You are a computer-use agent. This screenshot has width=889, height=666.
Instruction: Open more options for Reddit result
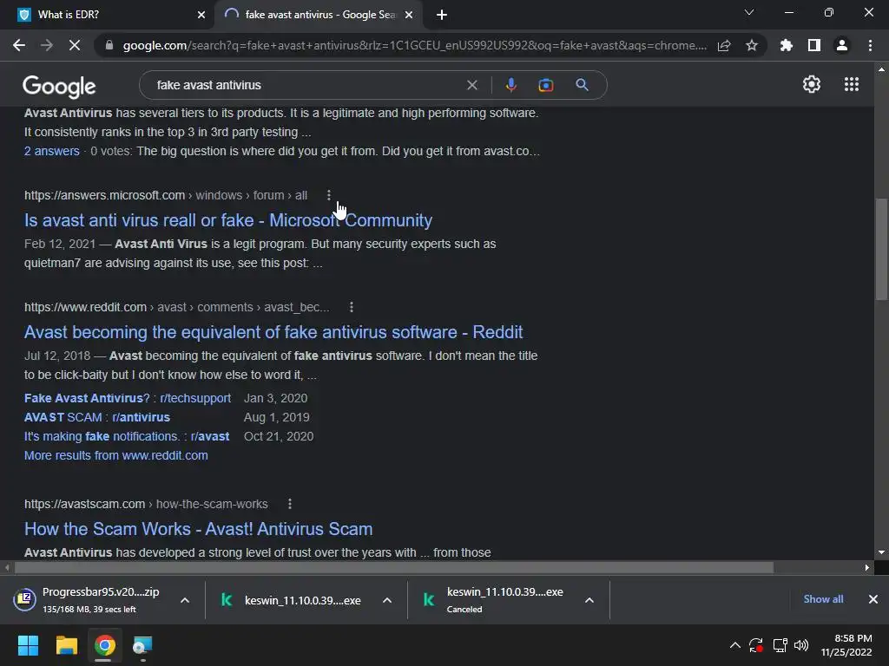[352, 307]
